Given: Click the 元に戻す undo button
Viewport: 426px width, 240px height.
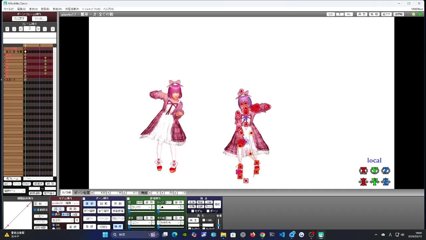Looking at the screenshot, I should pos(19,19).
